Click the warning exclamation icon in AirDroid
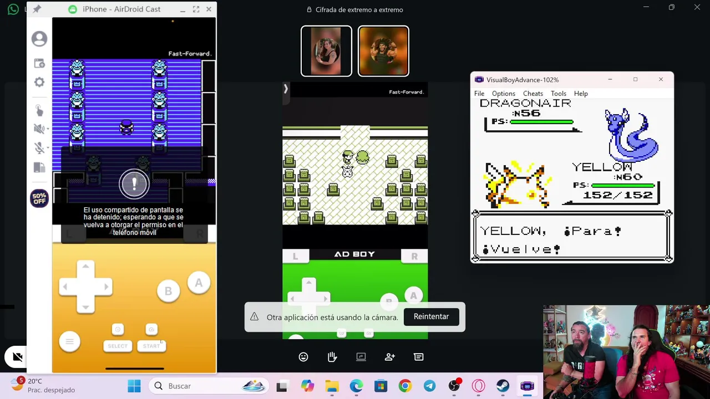The image size is (710, 399). (134, 183)
